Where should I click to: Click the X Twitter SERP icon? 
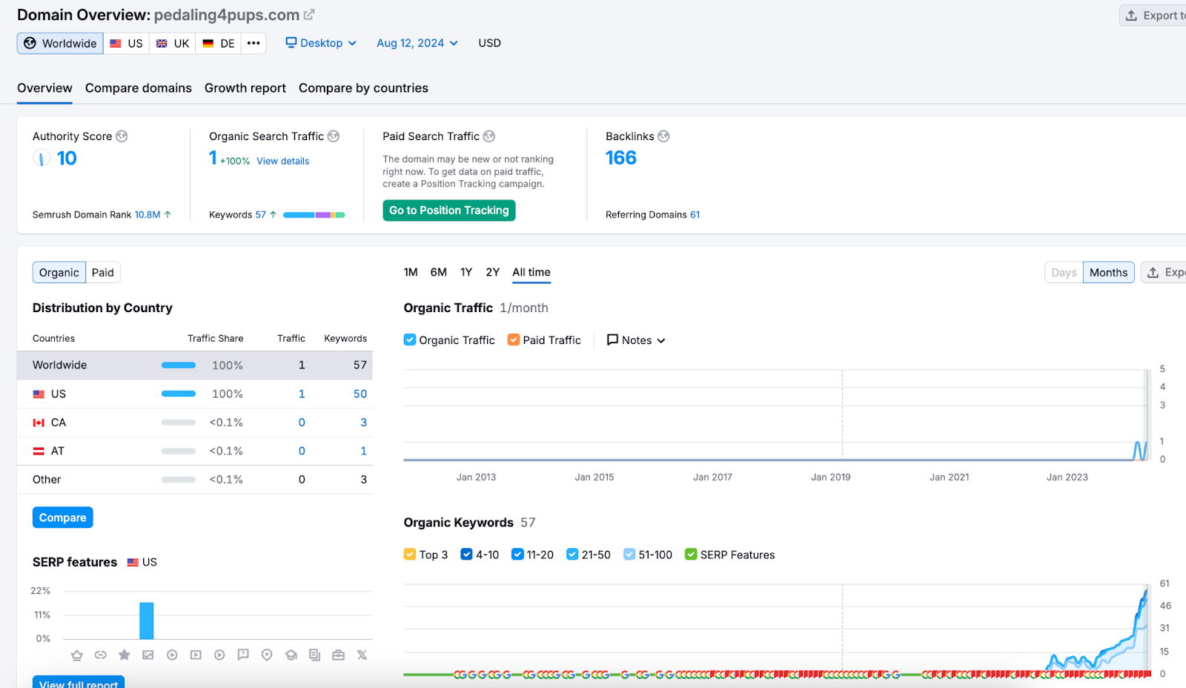[x=362, y=655]
